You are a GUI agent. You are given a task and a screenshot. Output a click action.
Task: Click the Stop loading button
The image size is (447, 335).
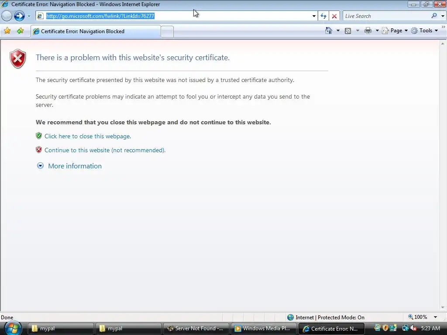[x=334, y=16]
